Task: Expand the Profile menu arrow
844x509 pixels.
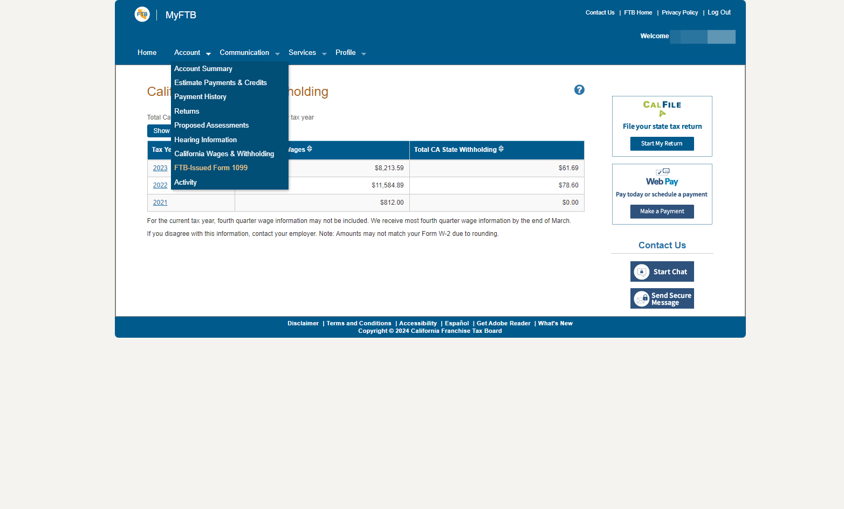Action: pyautogui.click(x=363, y=54)
